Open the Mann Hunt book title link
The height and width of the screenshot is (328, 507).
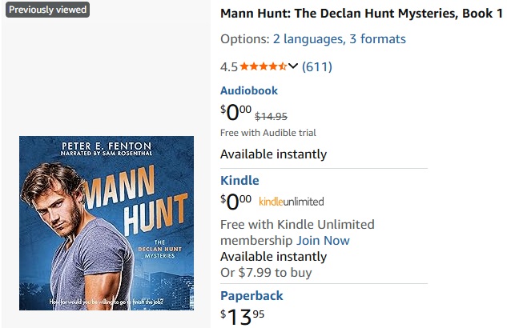(362, 14)
